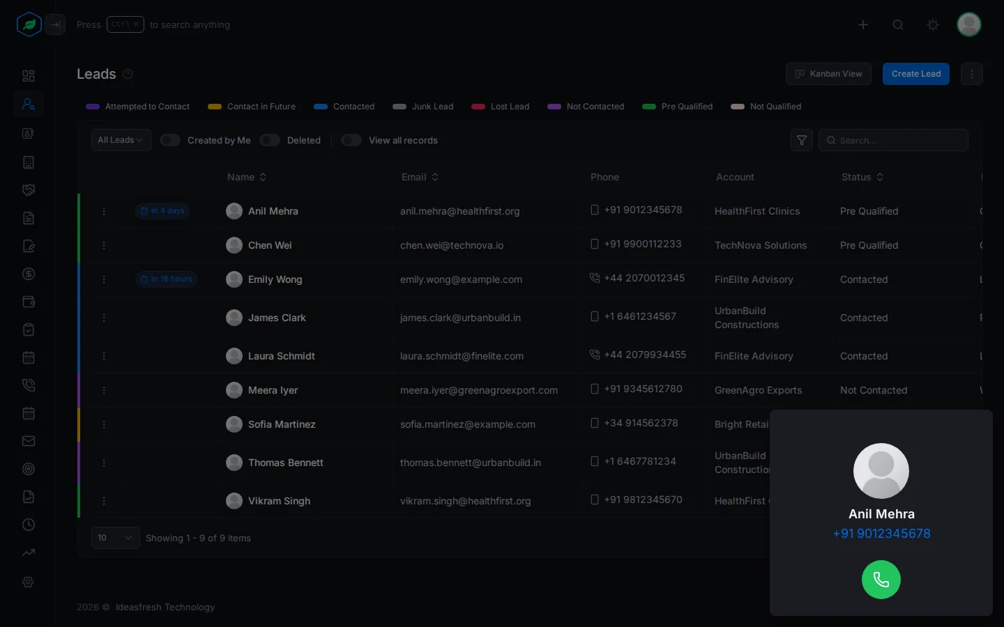Enable the View all records switch
This screenshot has width=1004, height=627.
351,140
